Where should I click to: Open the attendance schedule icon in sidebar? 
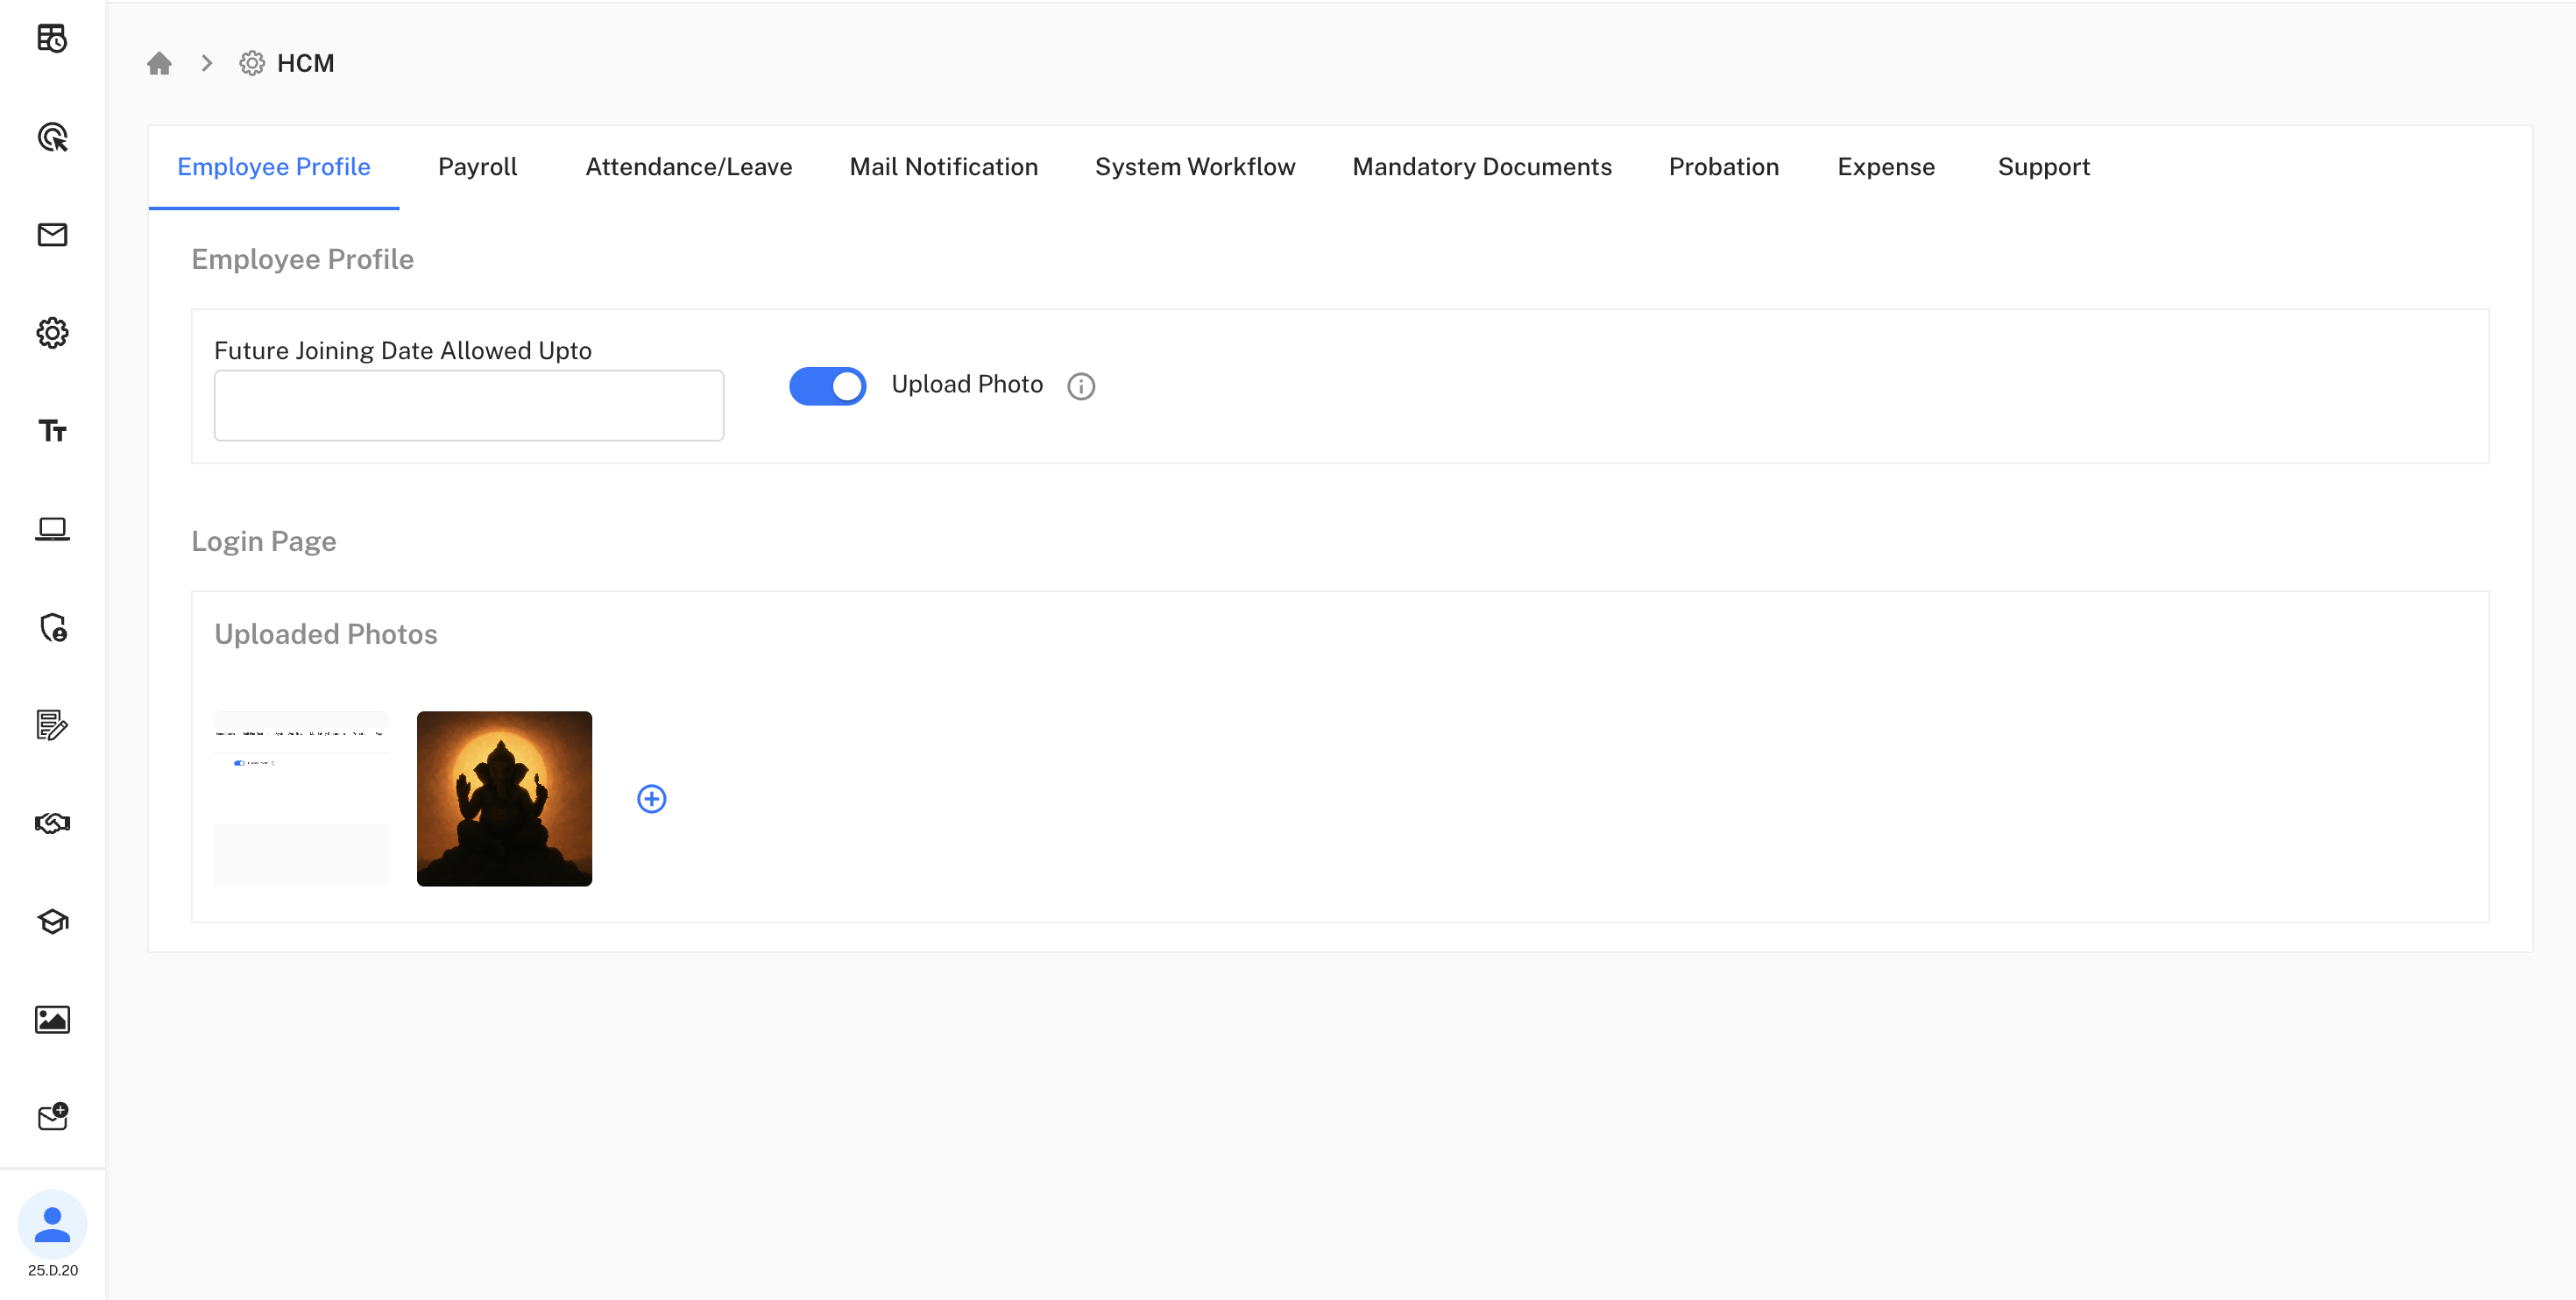pyautogui.click(x=52, y=38)
